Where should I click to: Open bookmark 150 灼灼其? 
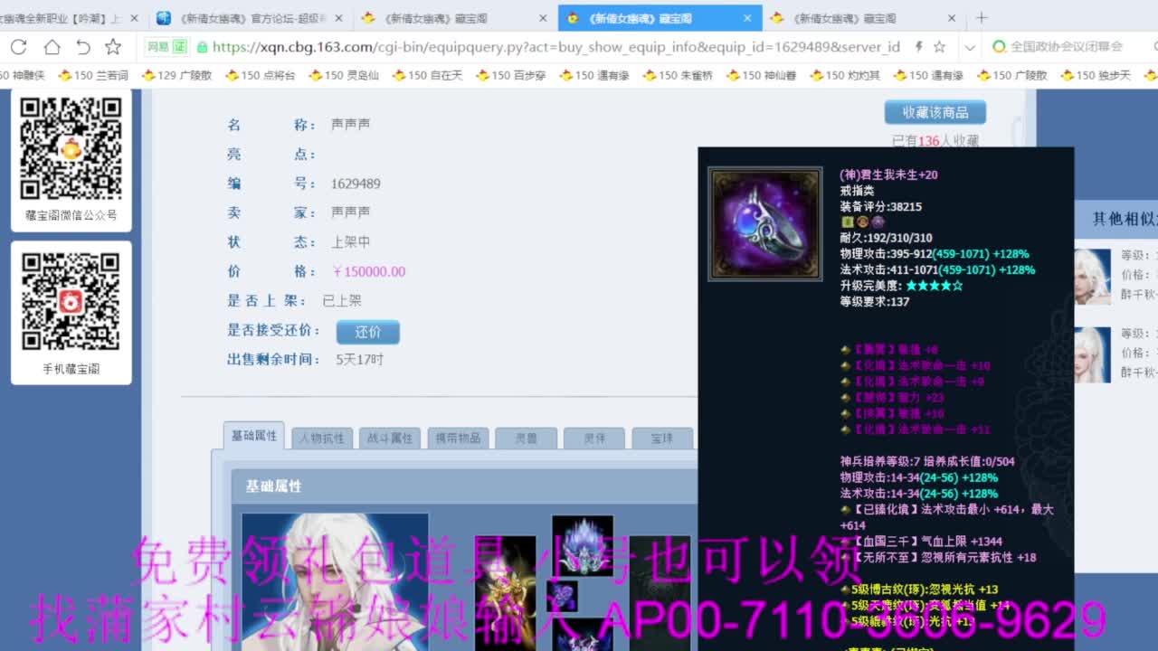click(845, 76)
